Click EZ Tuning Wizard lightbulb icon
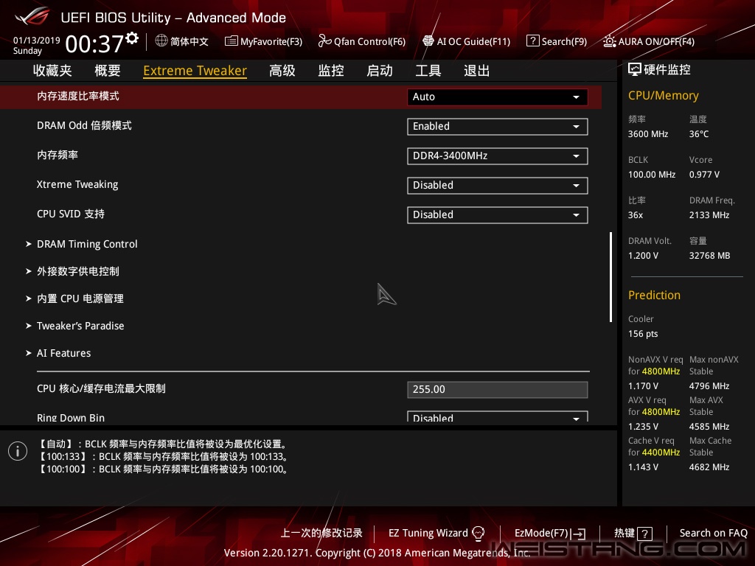Viewport: 755px width, 566px height. point(478,534)
